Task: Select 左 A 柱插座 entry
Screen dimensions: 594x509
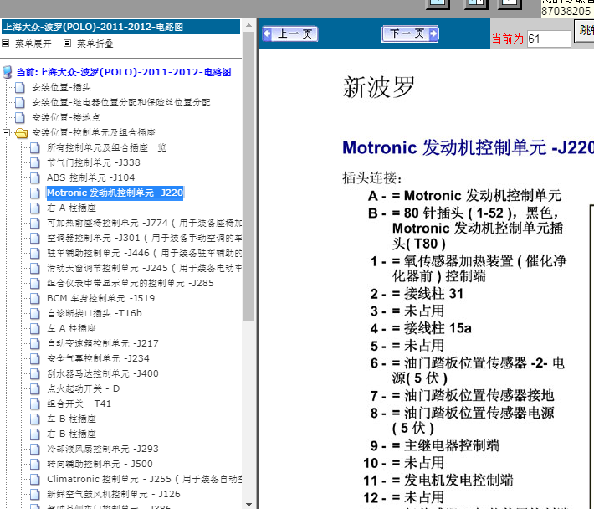Action: (71, 328)
